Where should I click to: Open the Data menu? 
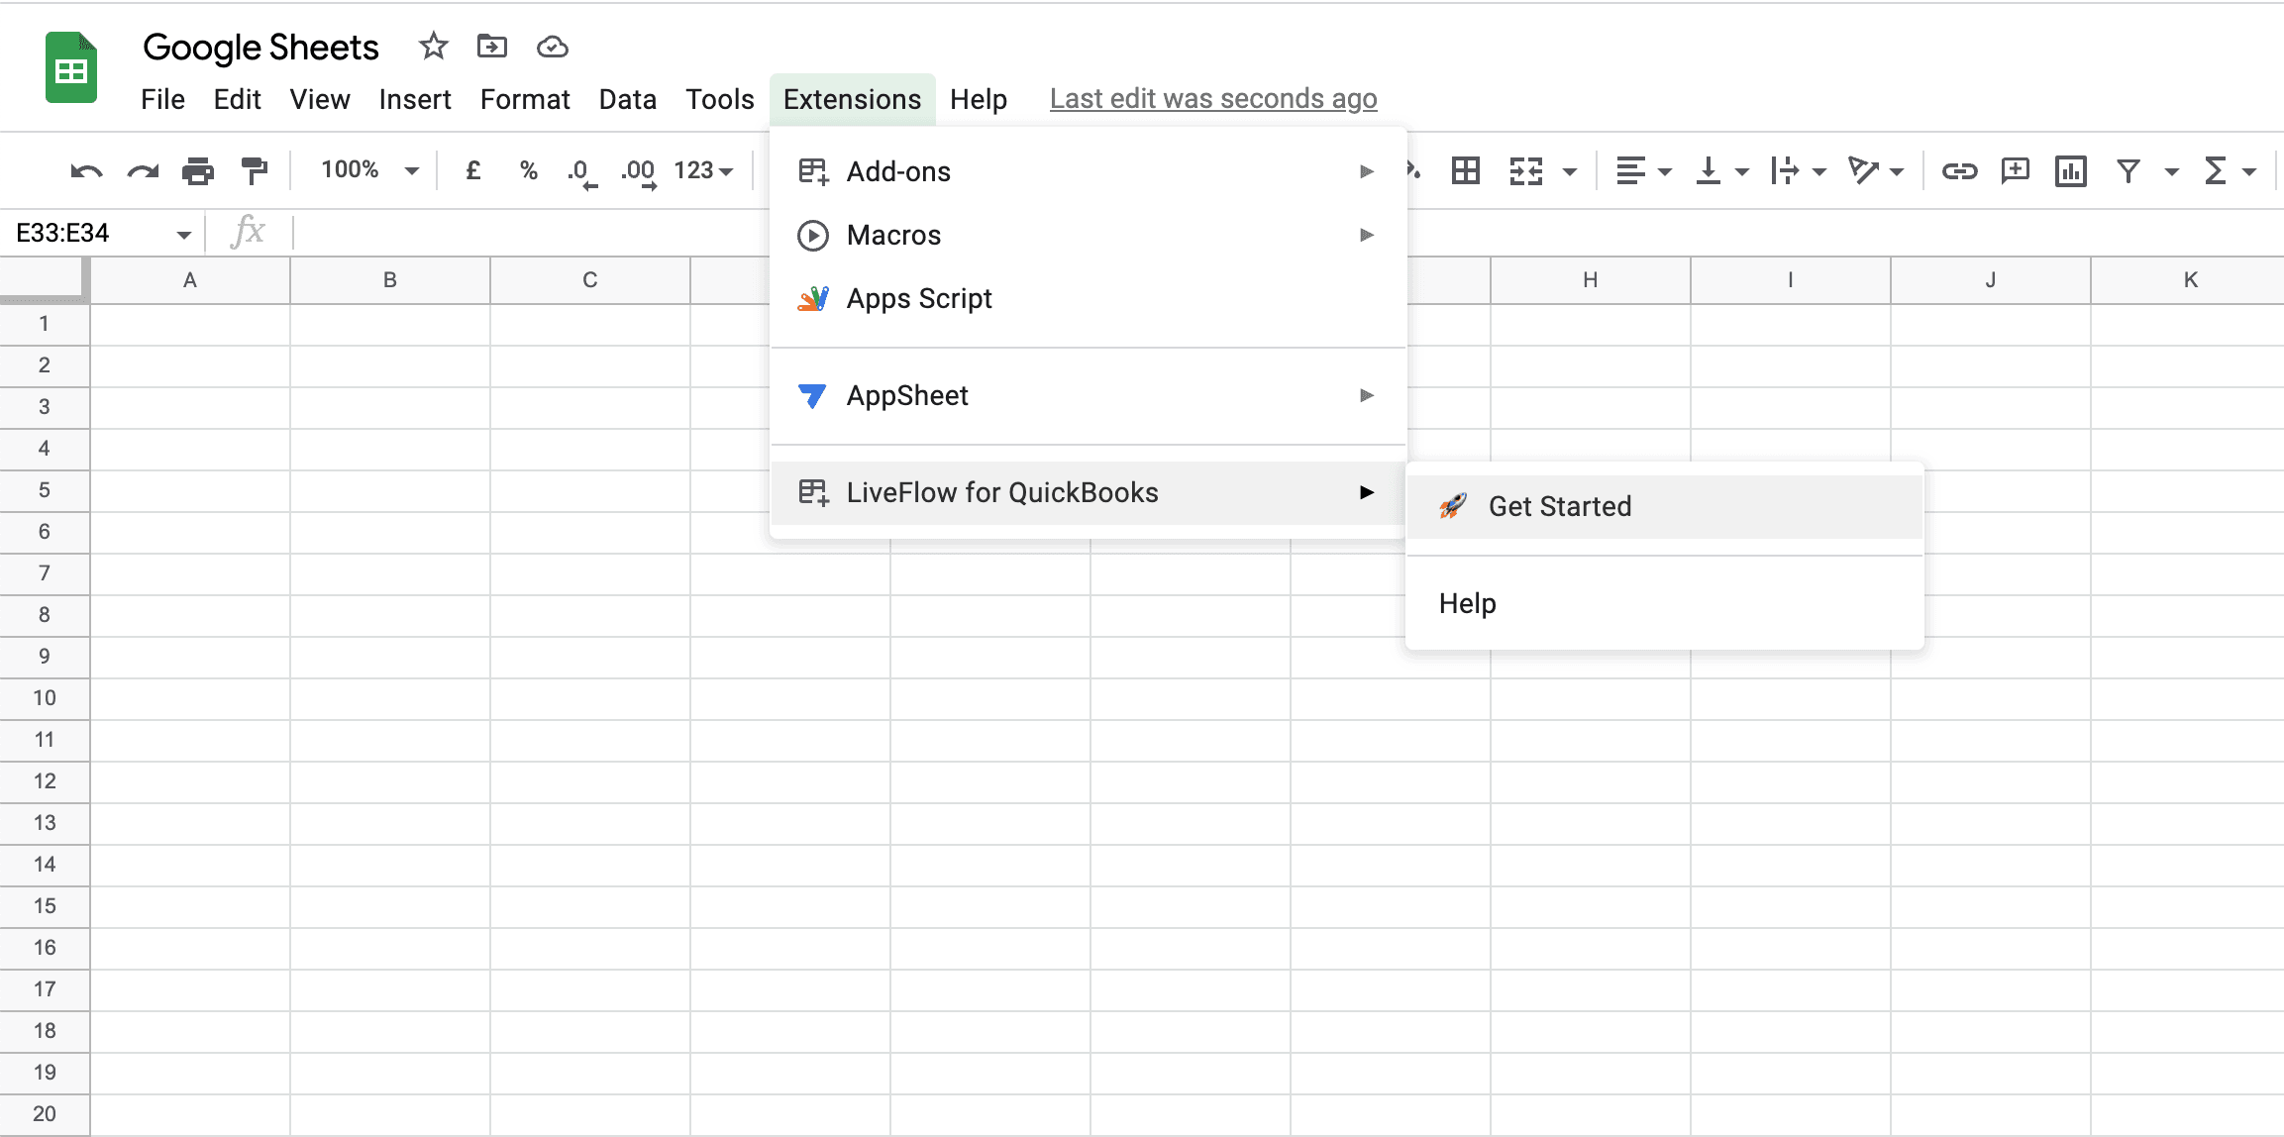tap(628, 99)
